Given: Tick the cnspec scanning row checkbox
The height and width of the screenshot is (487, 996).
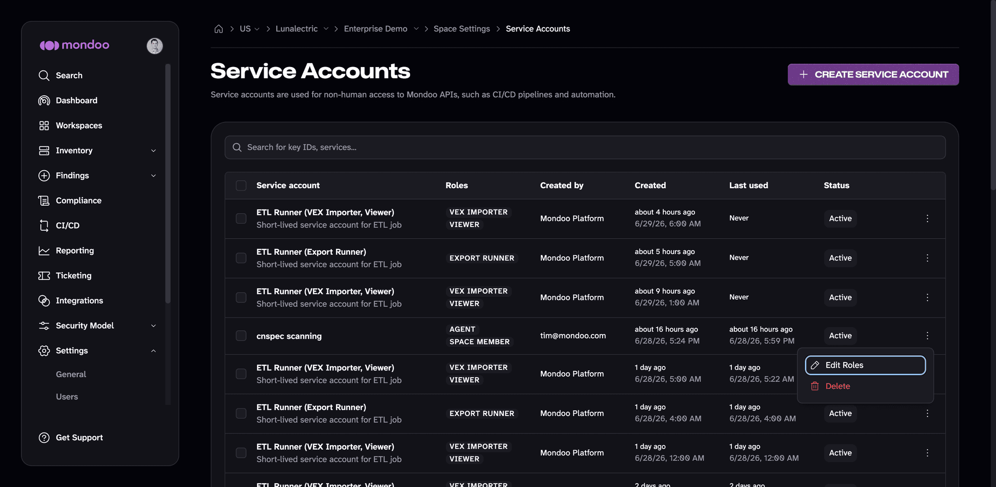Looking at the screenshot, I should coord(241,336).
